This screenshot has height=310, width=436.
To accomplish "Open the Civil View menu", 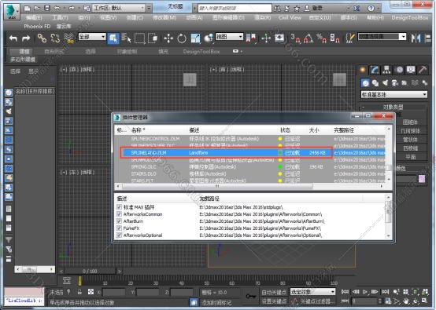I will (x=290, y=18).
